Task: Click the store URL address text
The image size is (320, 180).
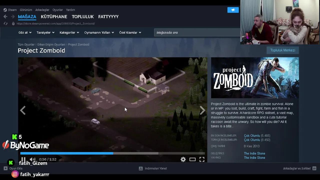Action: [56, 23]
